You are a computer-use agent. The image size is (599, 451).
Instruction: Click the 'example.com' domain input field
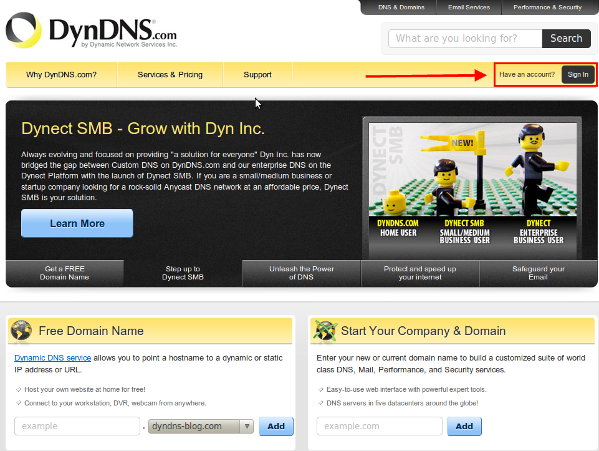coord(380,426)
